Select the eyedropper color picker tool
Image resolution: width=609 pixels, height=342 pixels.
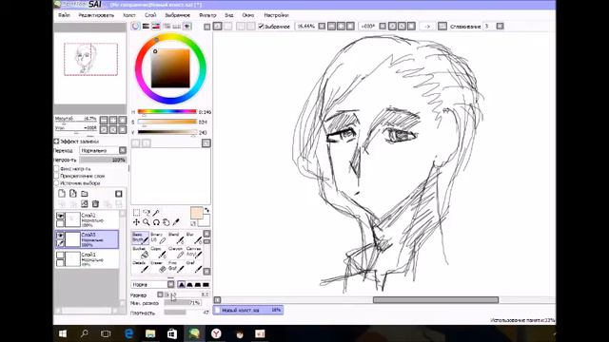tap(176, 222)
